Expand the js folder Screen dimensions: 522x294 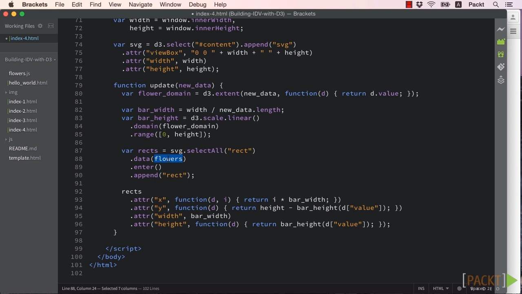point(10,139)
